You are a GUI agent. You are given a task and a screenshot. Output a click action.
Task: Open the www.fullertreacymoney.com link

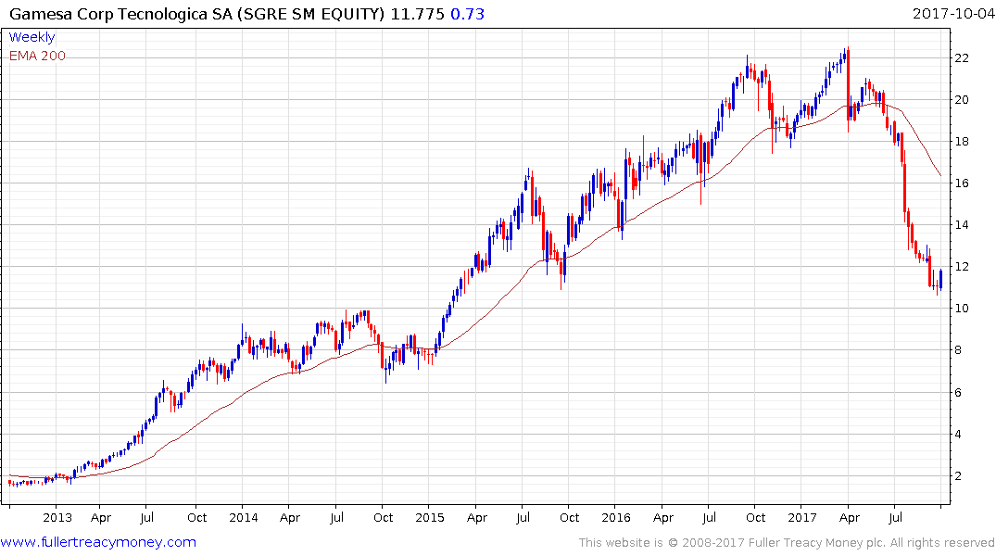98,542
